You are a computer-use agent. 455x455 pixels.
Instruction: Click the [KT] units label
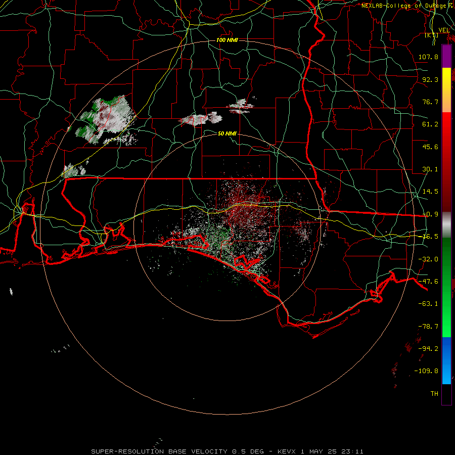(x=432, y=35)
